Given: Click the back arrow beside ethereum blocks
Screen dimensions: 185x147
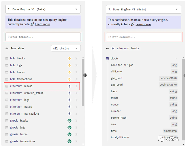Looking at the screenshot, I should pyautogui.click(x=108, y=48).
